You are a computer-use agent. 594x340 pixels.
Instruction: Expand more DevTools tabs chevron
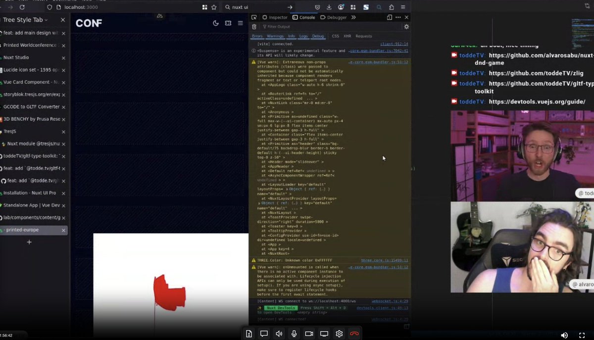353,17
